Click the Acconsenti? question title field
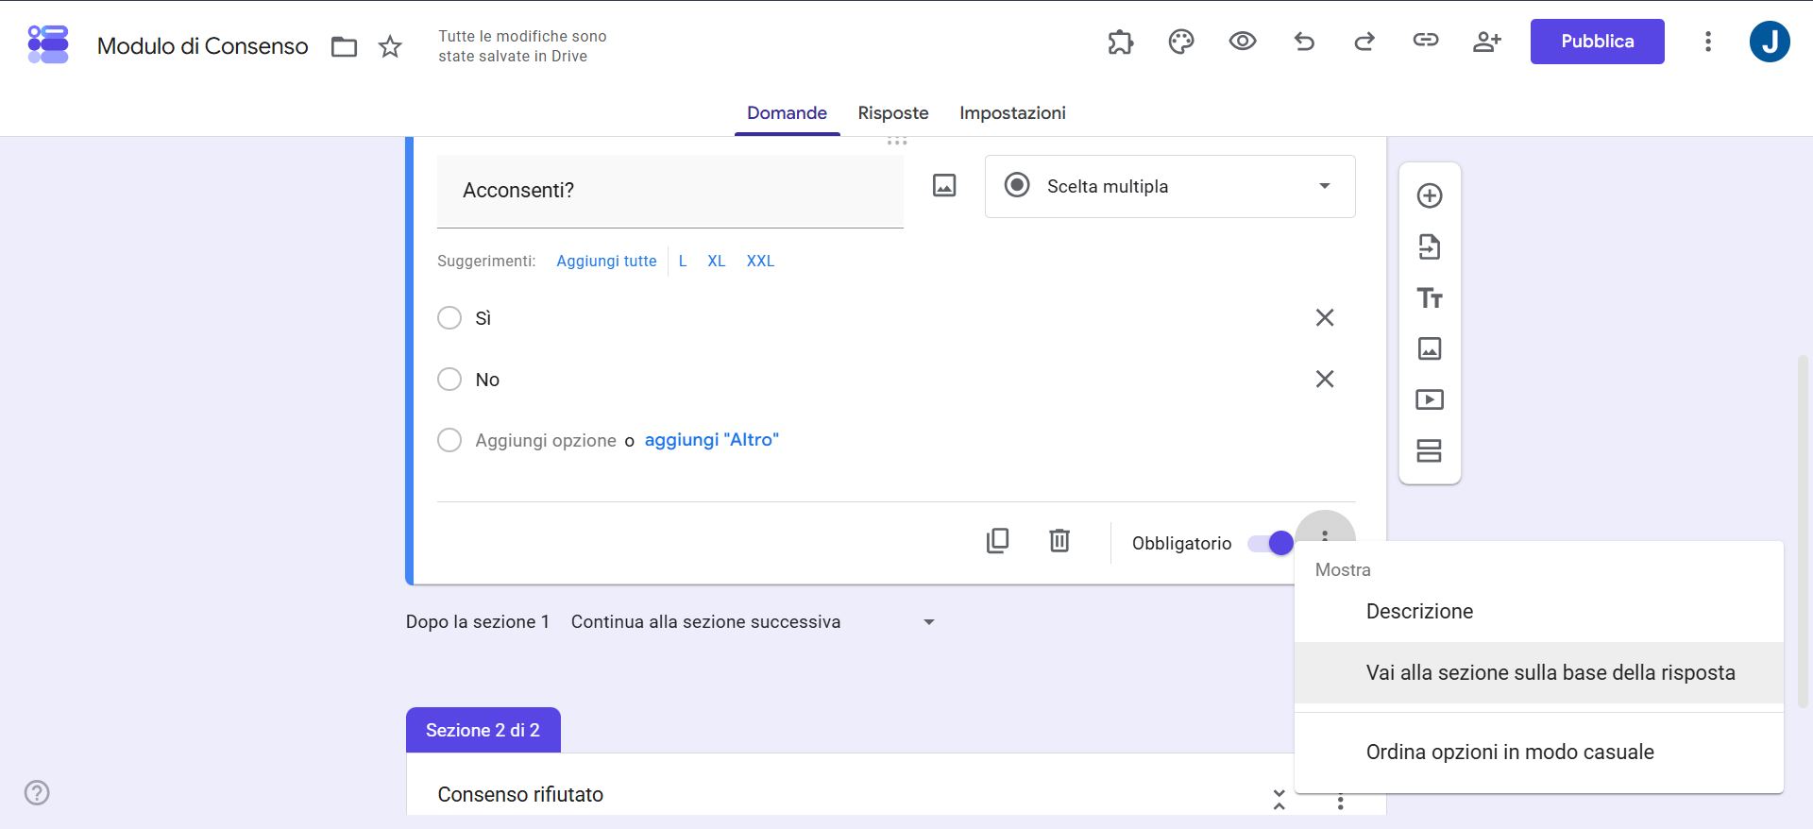The image size is (1813, 829). click(x=670, y=191)
